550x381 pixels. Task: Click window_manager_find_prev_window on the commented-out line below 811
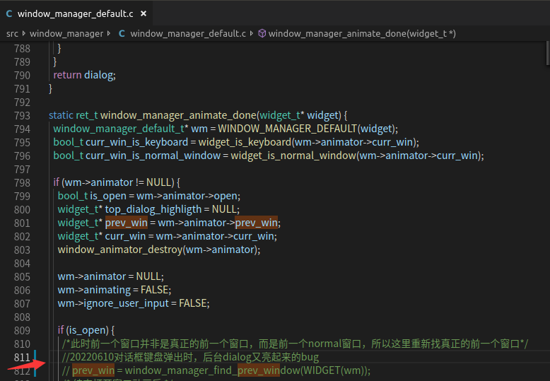[213, 370]
